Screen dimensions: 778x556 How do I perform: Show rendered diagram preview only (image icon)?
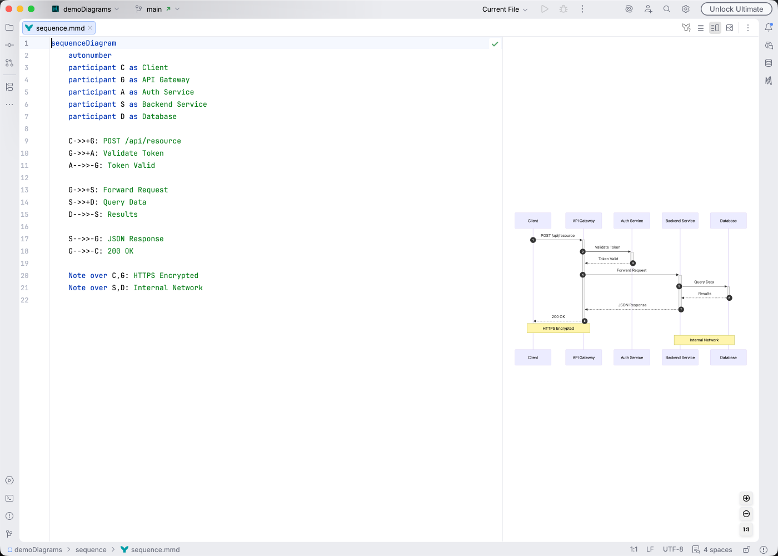(730, 27)
